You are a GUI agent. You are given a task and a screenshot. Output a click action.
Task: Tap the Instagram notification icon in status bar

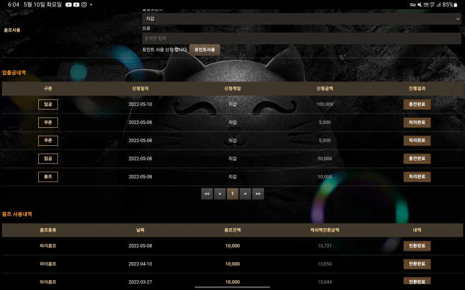point(84,5)
